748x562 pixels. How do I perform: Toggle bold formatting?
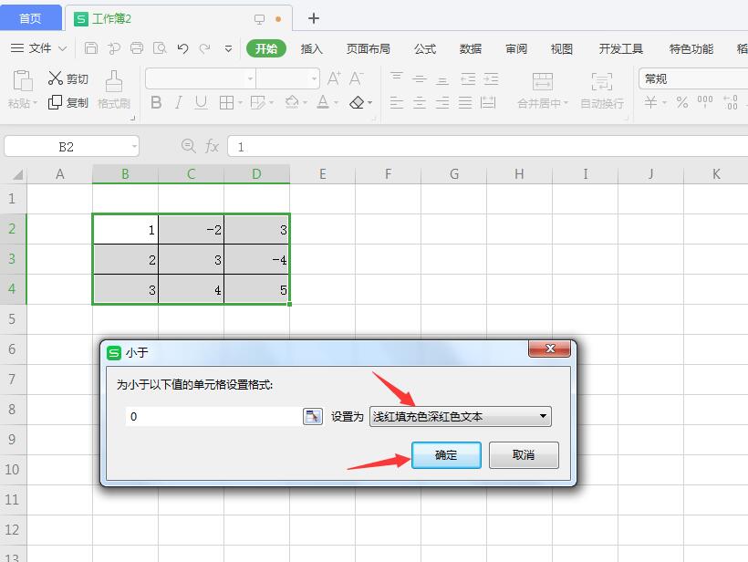click(156, 102)
